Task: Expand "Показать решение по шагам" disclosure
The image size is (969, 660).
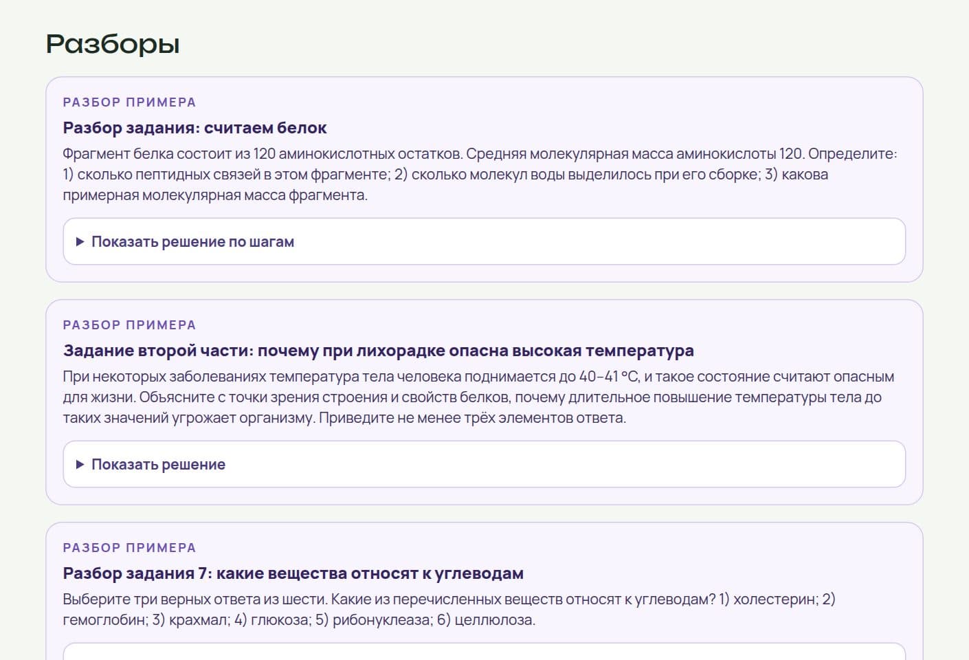Action: (484, 241)
